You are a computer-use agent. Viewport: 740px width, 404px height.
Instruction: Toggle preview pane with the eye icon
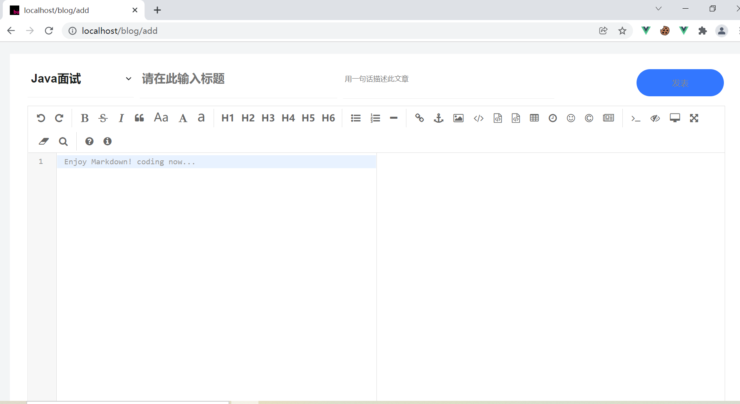point(655,118)
